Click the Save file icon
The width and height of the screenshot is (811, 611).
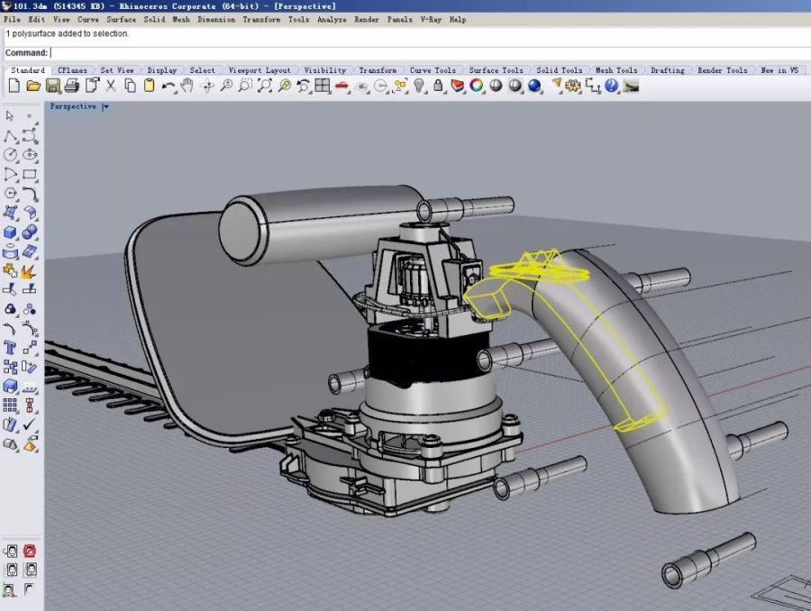(52, 86)
